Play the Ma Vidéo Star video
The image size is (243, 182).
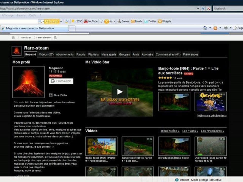point(120,92)
